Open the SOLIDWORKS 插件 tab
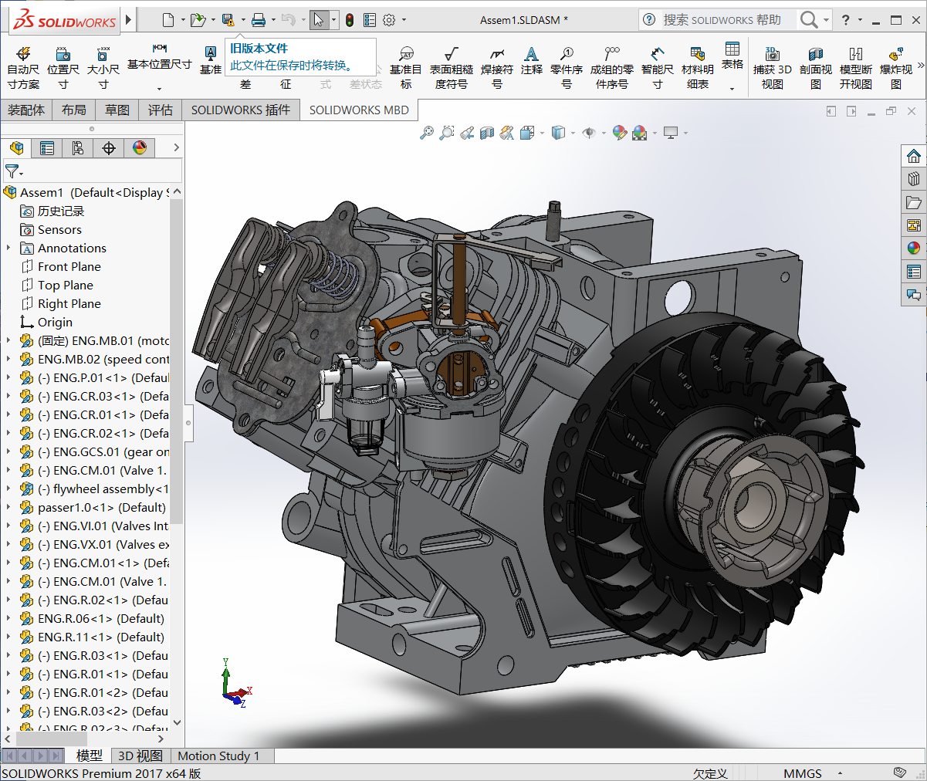The height and width of the screenshot is (781, 927). coord(241,110)
